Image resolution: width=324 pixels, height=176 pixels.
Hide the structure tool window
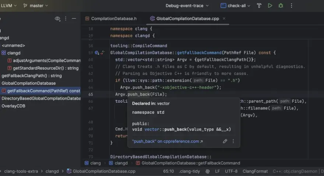click(x=74, y=19)
